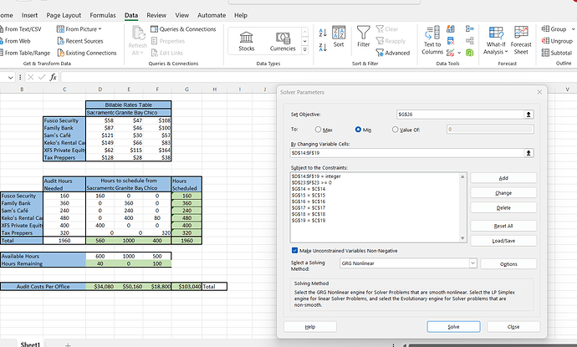Open From Web data import
Image resolution: width=577 pixels, height=347 pixels.
point(15,41)
